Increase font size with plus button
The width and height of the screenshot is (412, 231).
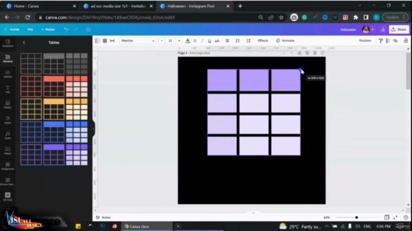pos(179,40)
